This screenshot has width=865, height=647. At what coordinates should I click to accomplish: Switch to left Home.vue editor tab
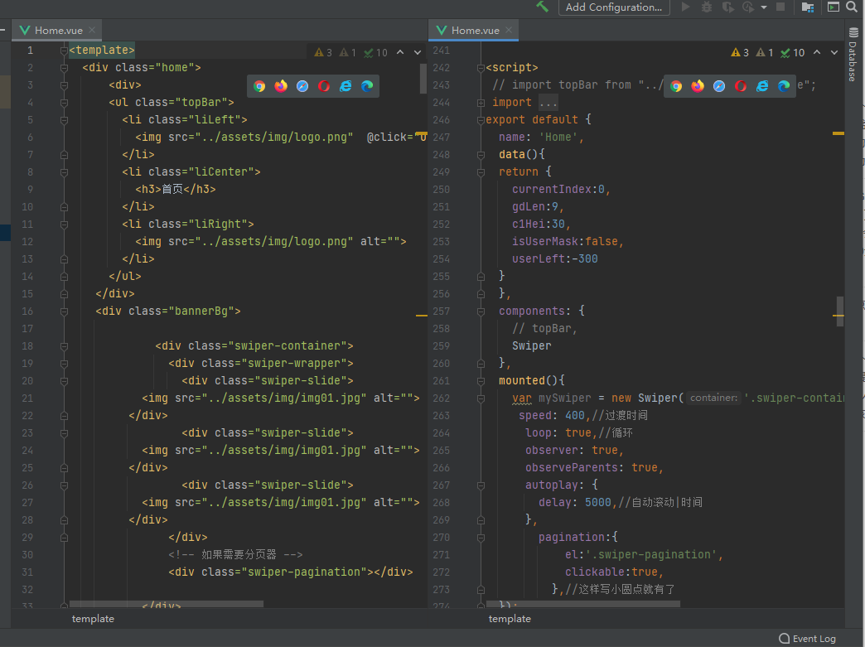point(58,30)
